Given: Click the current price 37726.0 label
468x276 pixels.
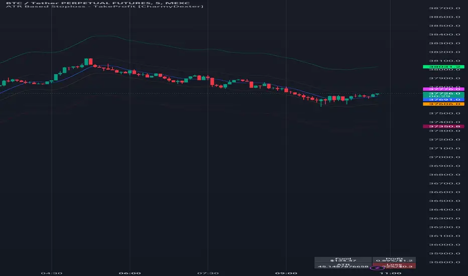Looking at the screenshot, I should point(443,94).
